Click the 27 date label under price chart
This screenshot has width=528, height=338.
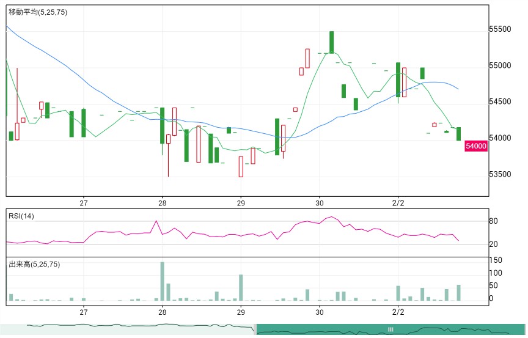click(84, 203)
